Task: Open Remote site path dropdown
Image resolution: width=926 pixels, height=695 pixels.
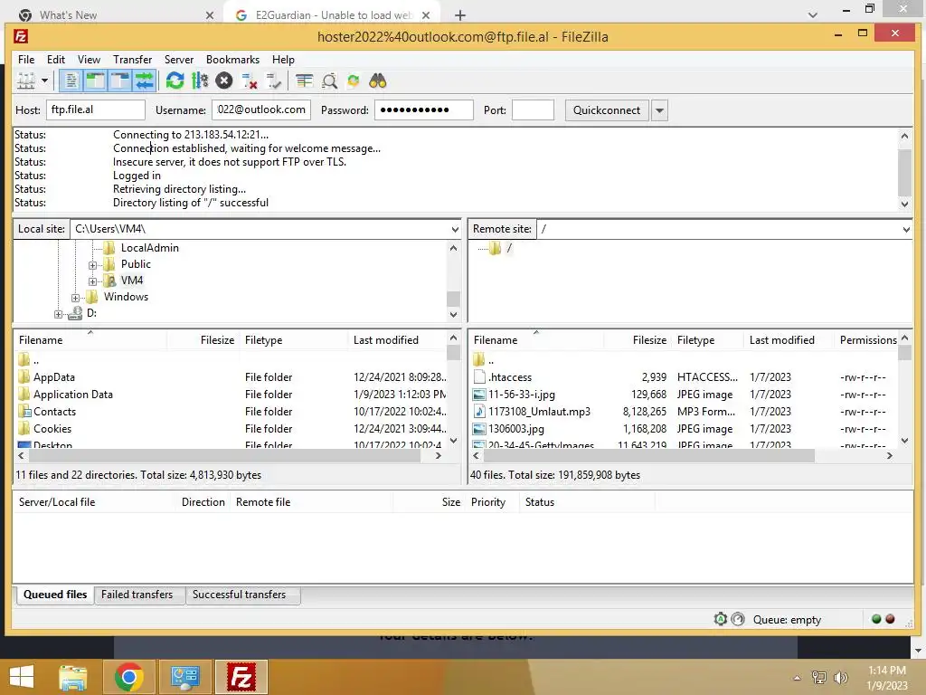Action: click(x=906, y=229)
